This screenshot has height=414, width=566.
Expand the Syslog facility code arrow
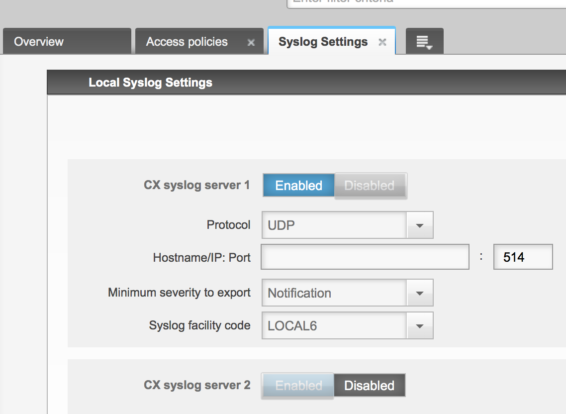419,326
